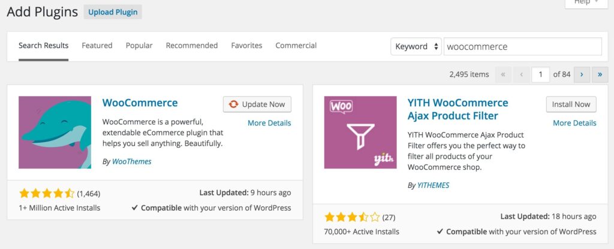This screenshot has width=614, height=249.
Task: Open YITH WooCommerce Ajax Product Filter title
Action: 458,109
